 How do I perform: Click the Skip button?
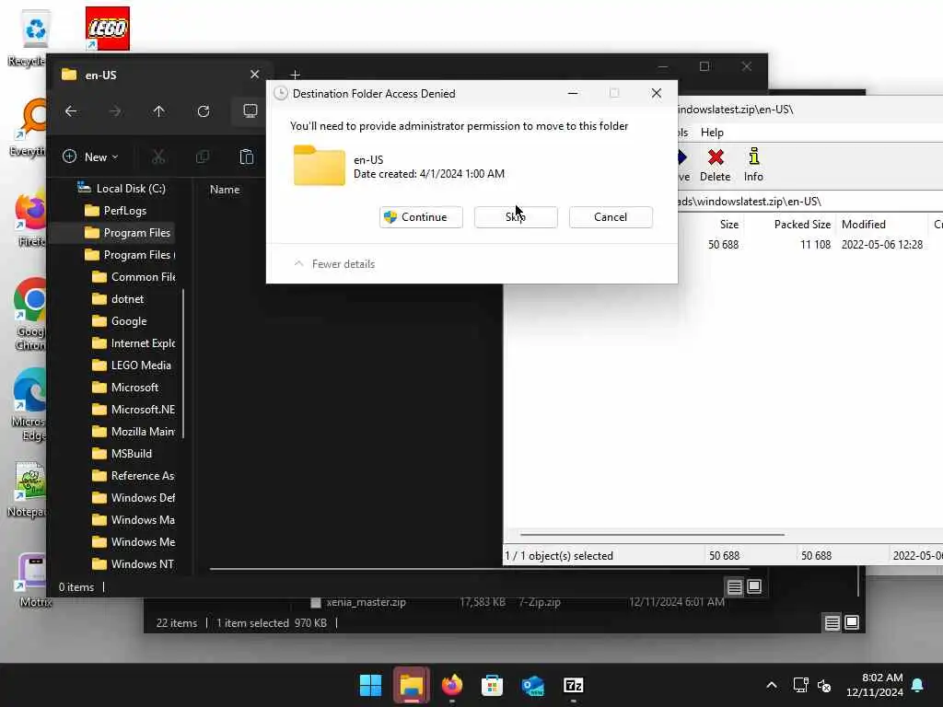(516, 217)
